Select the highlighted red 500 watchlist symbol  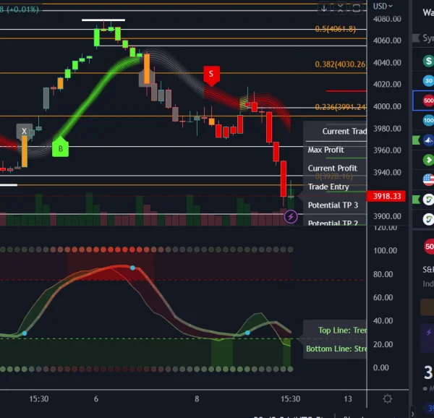point(427,101)
